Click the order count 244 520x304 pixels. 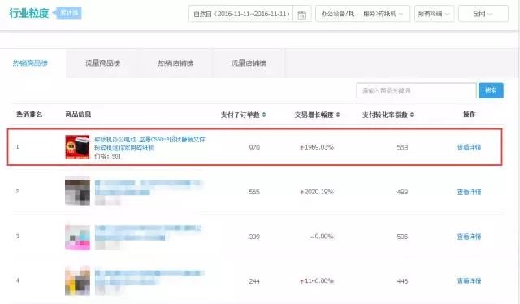[x=254, y=281]
